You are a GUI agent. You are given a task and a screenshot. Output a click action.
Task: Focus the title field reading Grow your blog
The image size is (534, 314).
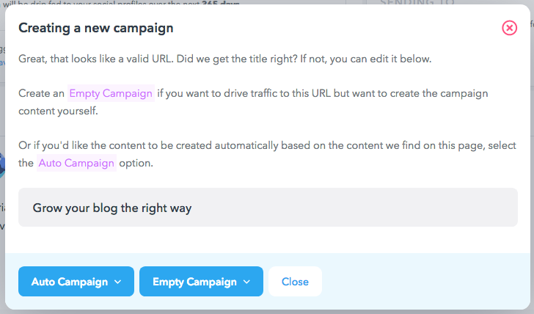coord(268,207)
